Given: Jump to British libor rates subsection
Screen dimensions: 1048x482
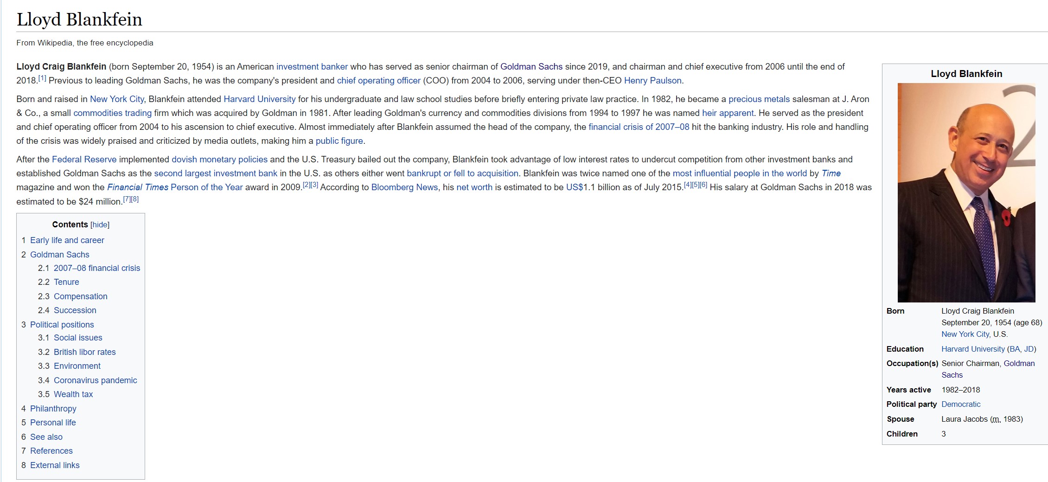Looking at the screenshot, I should (85, 352).
